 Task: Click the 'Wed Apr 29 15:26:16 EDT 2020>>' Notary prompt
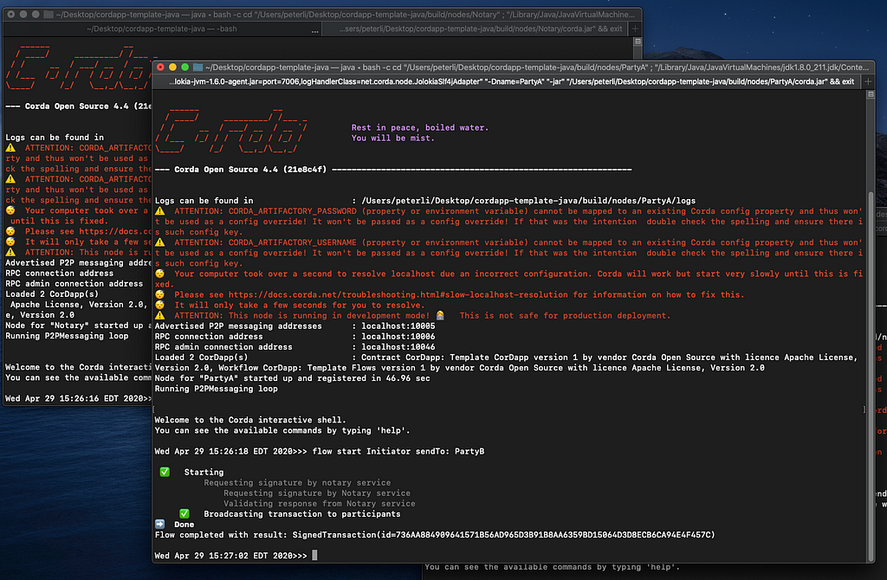(x=79, y=398)
